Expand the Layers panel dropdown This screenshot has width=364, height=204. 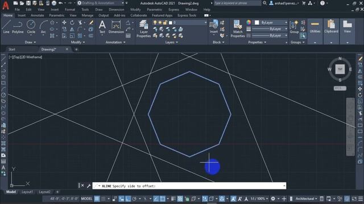point(171,42)
